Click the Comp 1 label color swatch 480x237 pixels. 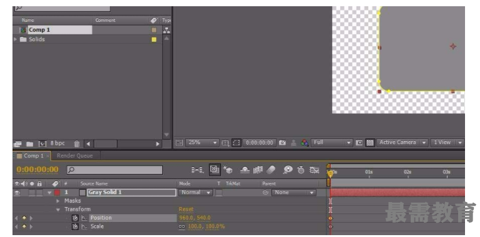point(154,30)
